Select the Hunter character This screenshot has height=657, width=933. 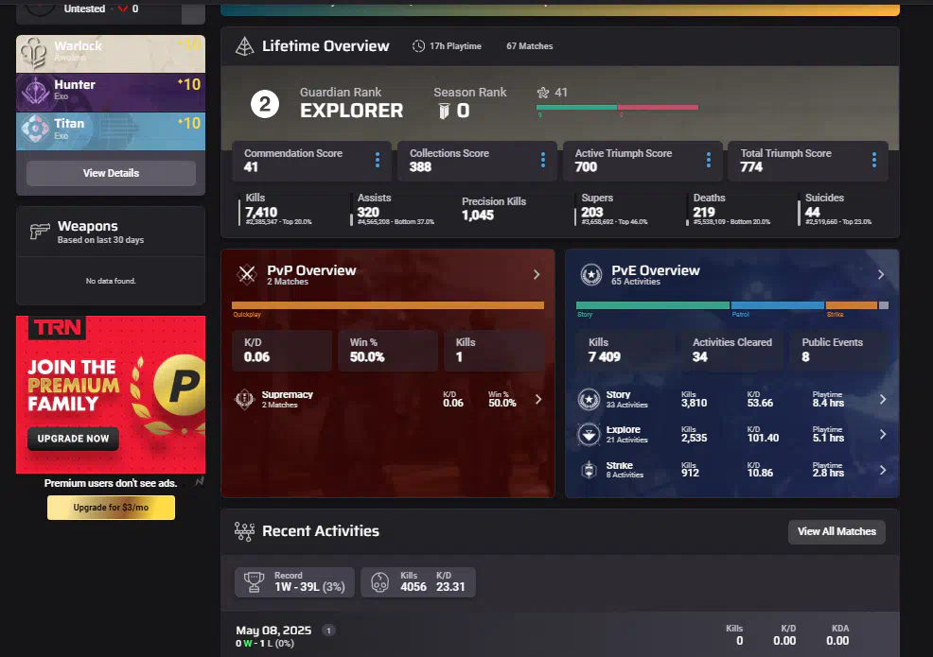tap(111, 92)
